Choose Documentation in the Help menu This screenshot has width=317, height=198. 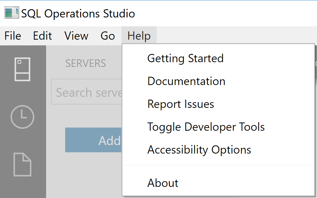point(186,81)
